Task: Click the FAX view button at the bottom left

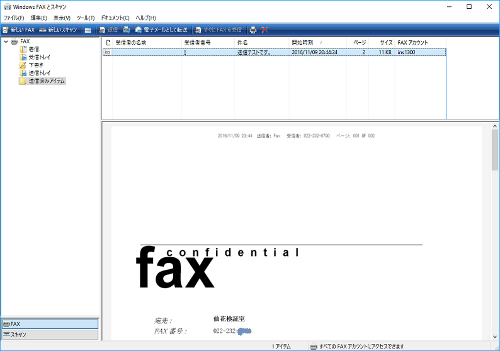Action: (x=50, y=324)
